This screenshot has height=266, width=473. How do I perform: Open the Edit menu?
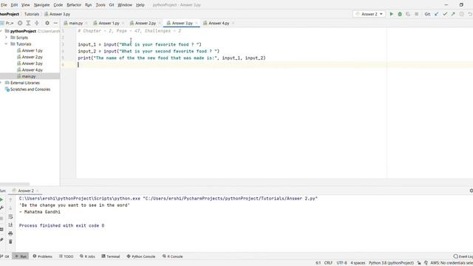[14, 5]
